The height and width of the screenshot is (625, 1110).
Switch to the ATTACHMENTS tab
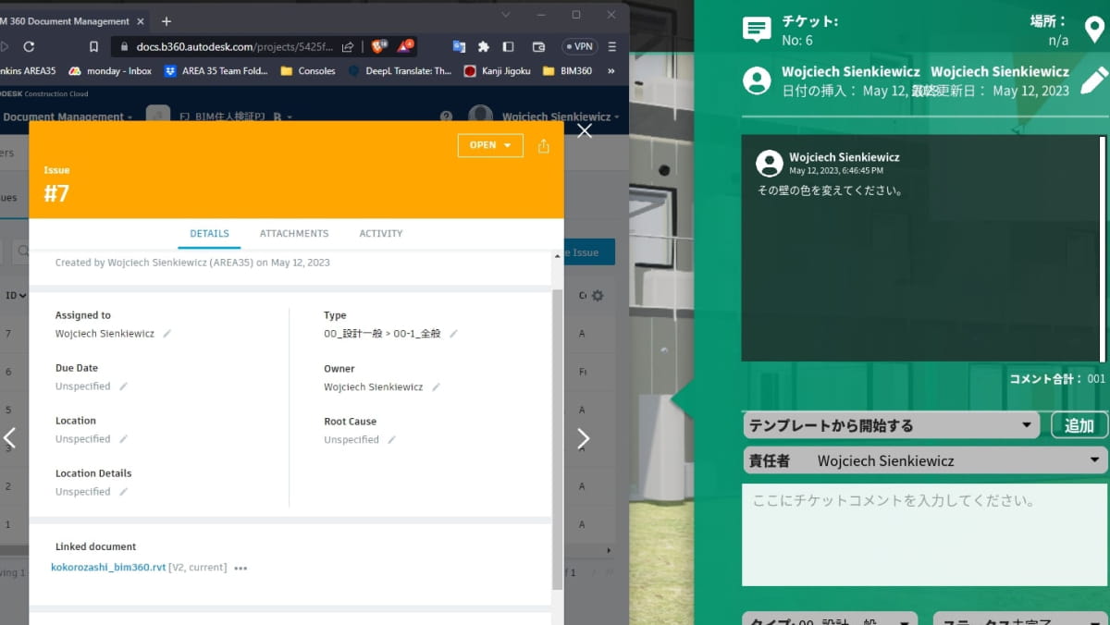tap(293, 234)
